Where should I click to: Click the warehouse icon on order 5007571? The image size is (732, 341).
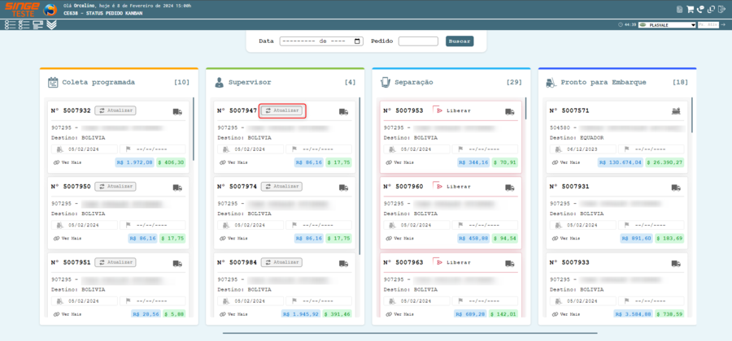pos(675,111)
